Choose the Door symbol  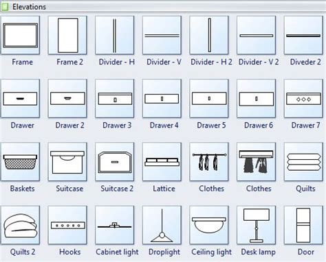pyautogui.click(x=303, y=225)
